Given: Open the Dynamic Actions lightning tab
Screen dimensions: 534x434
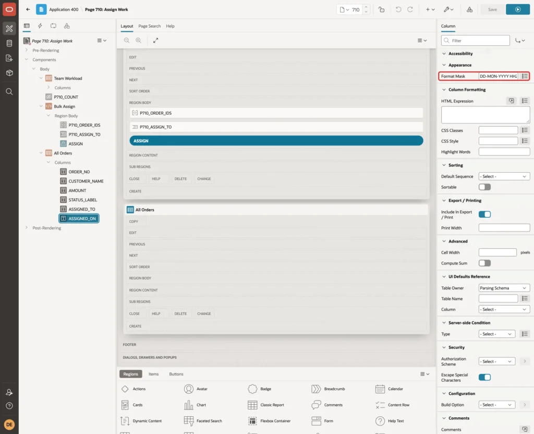Looking at the screenshot, I should coord(40,26).
